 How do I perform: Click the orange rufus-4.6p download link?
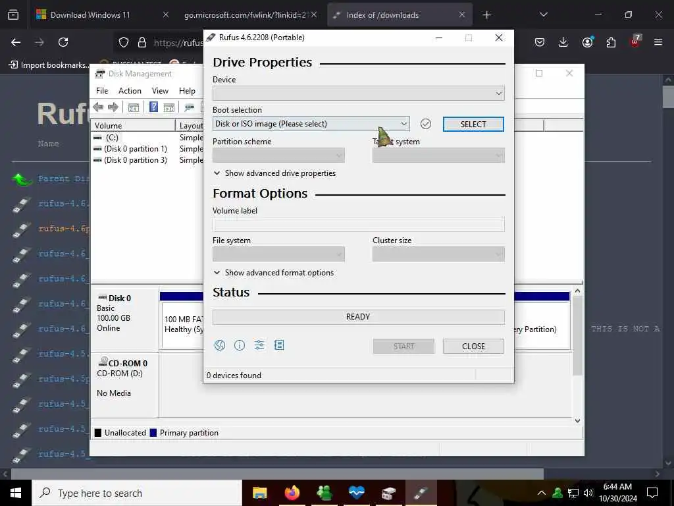(x=64, y=229)
